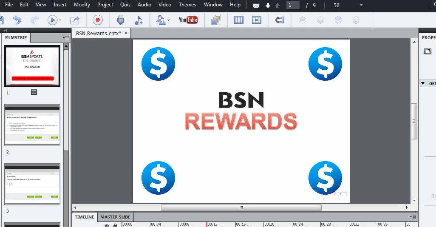This screenshot has width=436, height=227.
Task: Toggle the timeline lock icon
Action: point(116,225)
